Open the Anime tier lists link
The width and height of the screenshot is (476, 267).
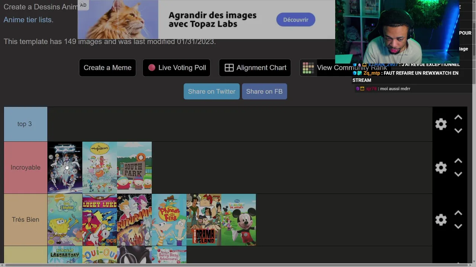[28, 20]
